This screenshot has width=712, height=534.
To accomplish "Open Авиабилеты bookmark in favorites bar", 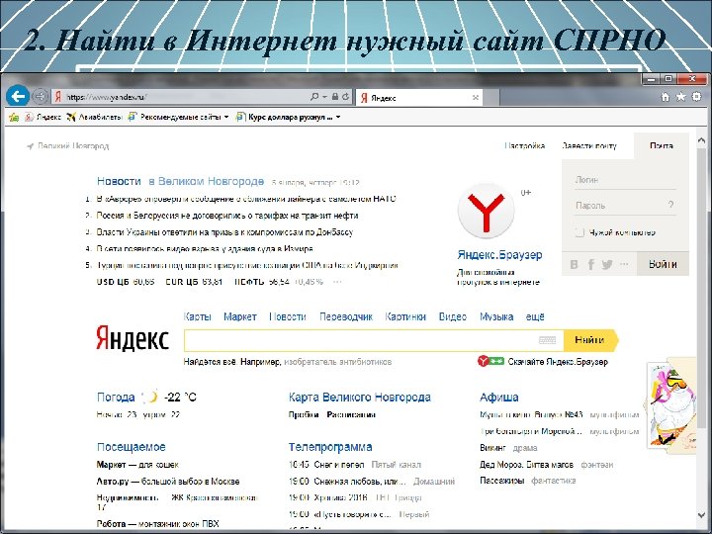I will click(x=94, y=117).
